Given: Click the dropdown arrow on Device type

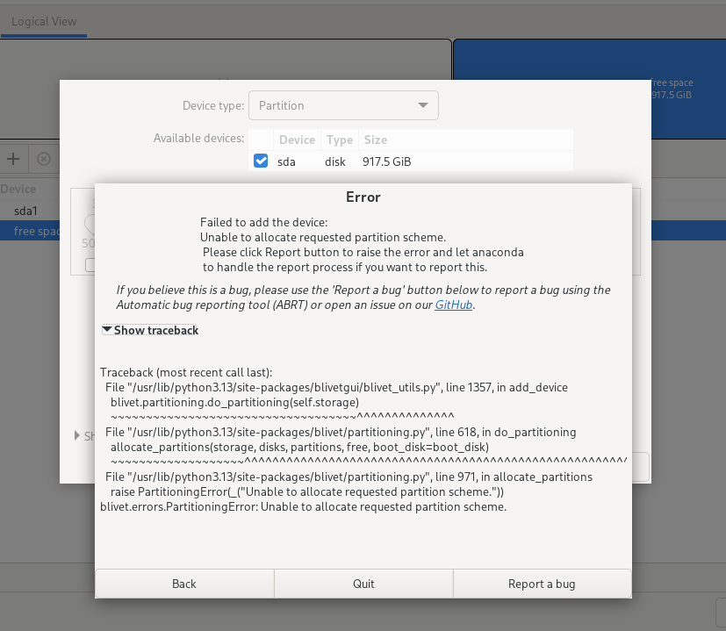Looking at the screenshot, I should coord(425,104).
